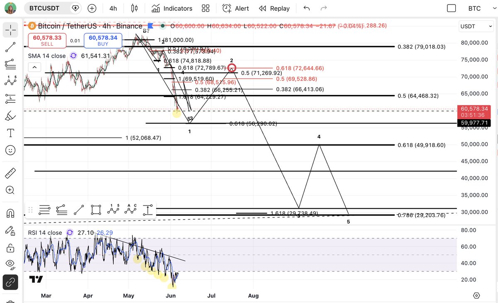The height and width of the screenshot is (303, 498).
Task: Collapse the indicator legend chevron
Action: coord(34,67)
